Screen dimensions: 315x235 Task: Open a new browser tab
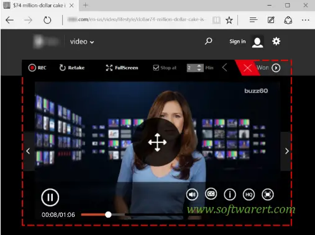86,5
